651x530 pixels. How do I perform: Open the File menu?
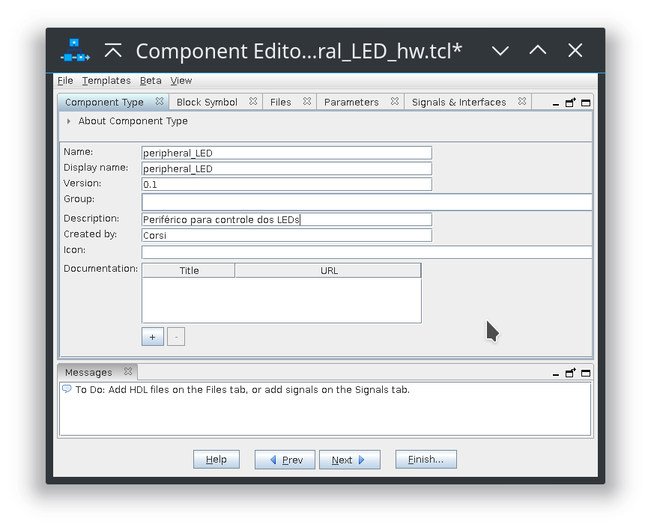(65, 81)
